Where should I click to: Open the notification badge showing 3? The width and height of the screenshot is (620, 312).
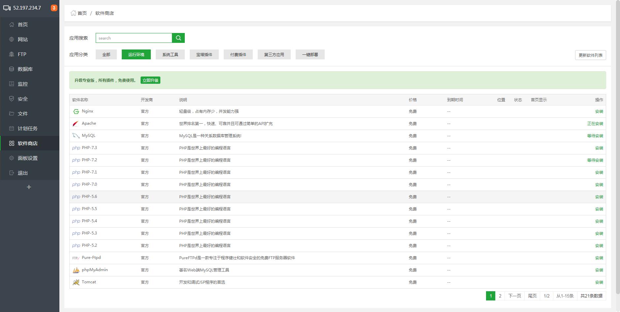point(54,8)
